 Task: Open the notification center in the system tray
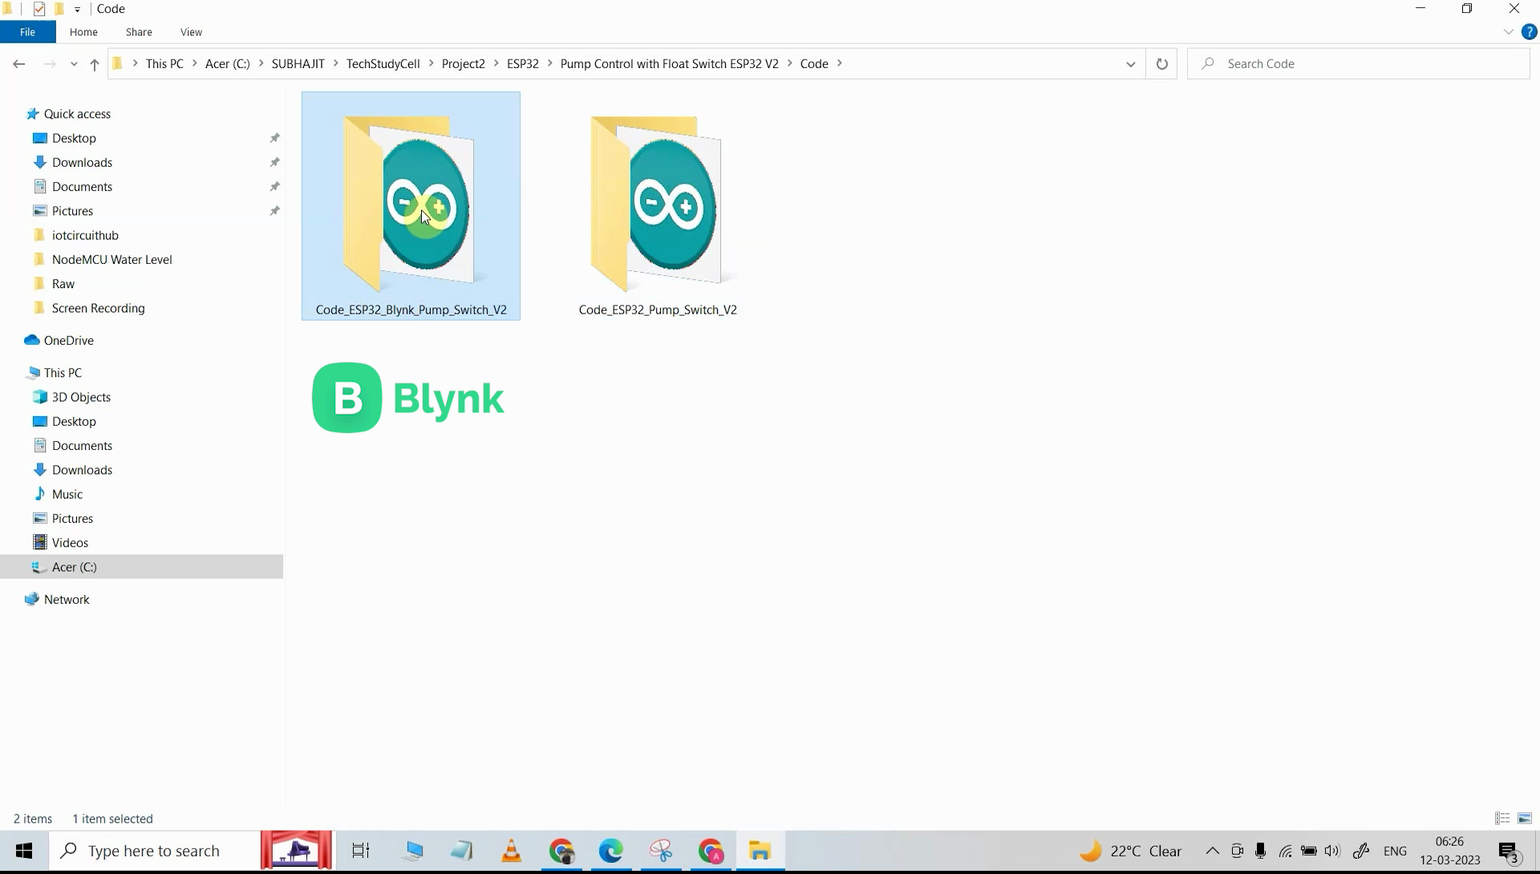pos(1508,851)
